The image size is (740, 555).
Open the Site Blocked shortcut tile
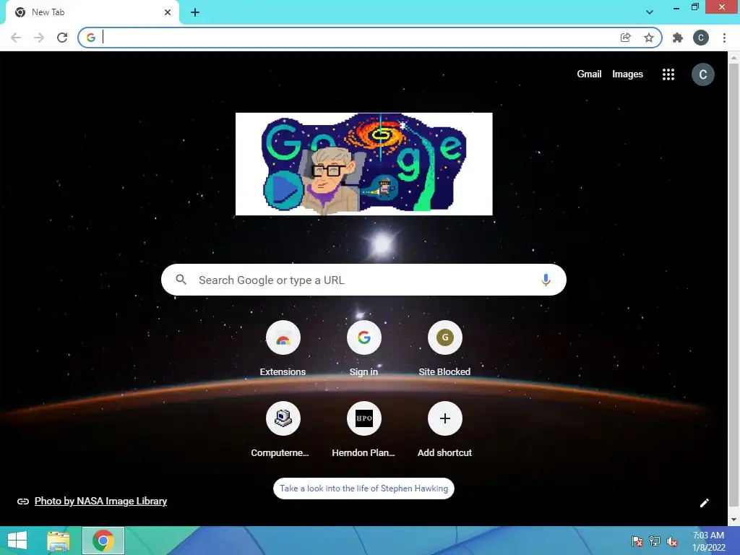coord(444,348)
